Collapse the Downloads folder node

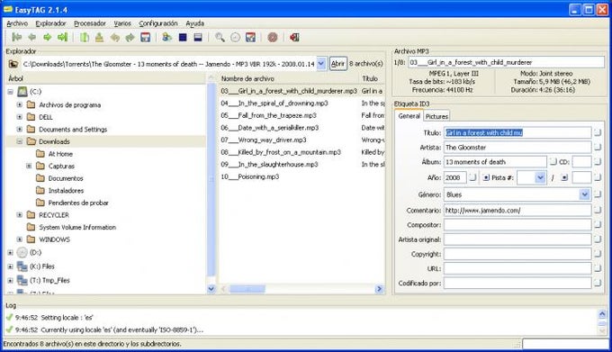coord(20,141)
